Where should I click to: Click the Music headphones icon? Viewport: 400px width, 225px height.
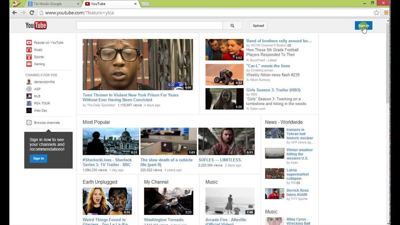(29, 50)
